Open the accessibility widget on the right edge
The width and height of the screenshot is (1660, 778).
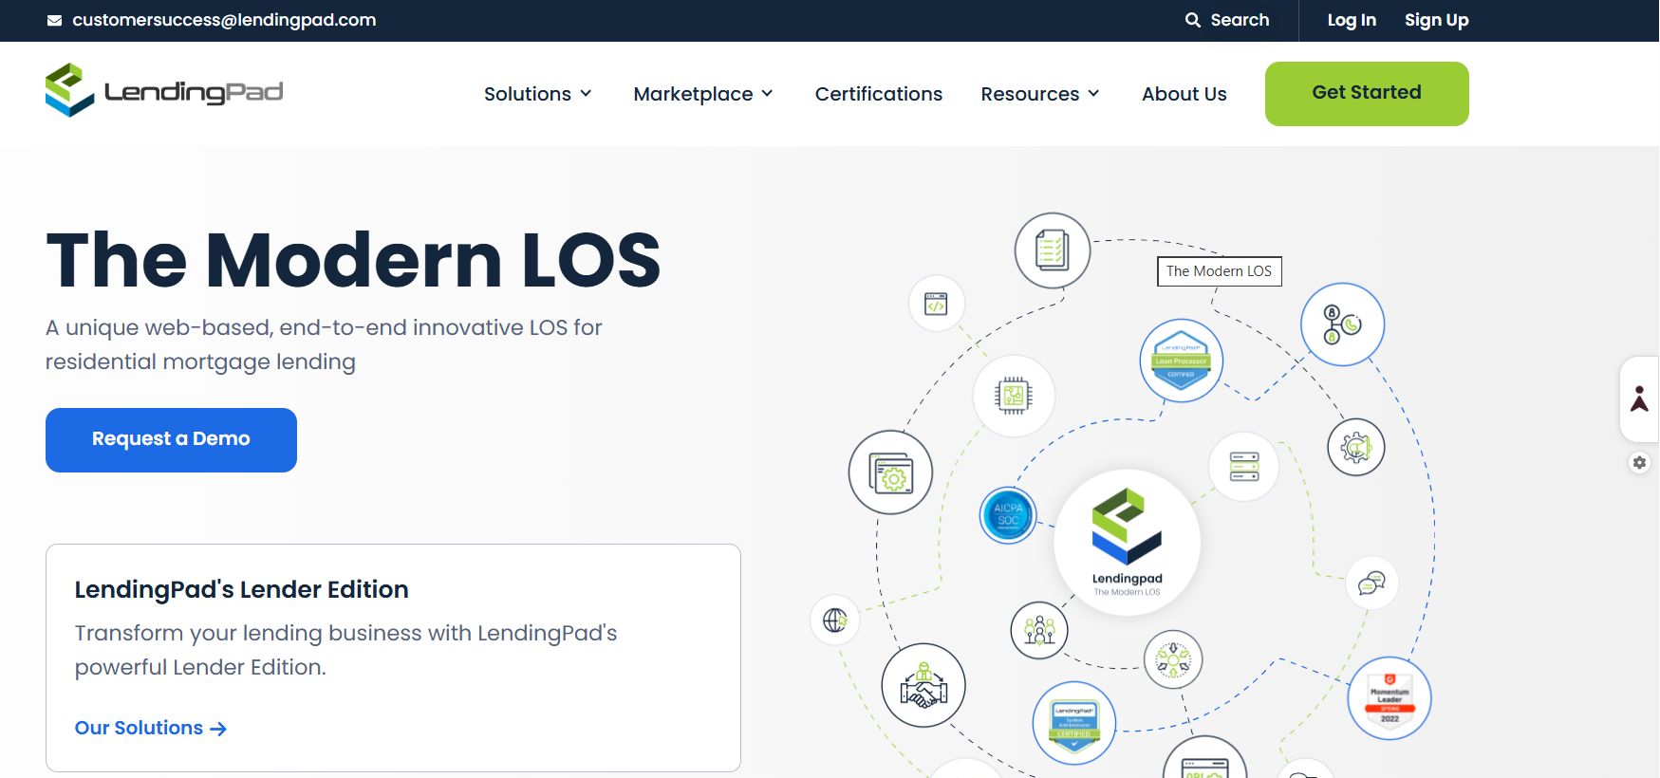1639,398
